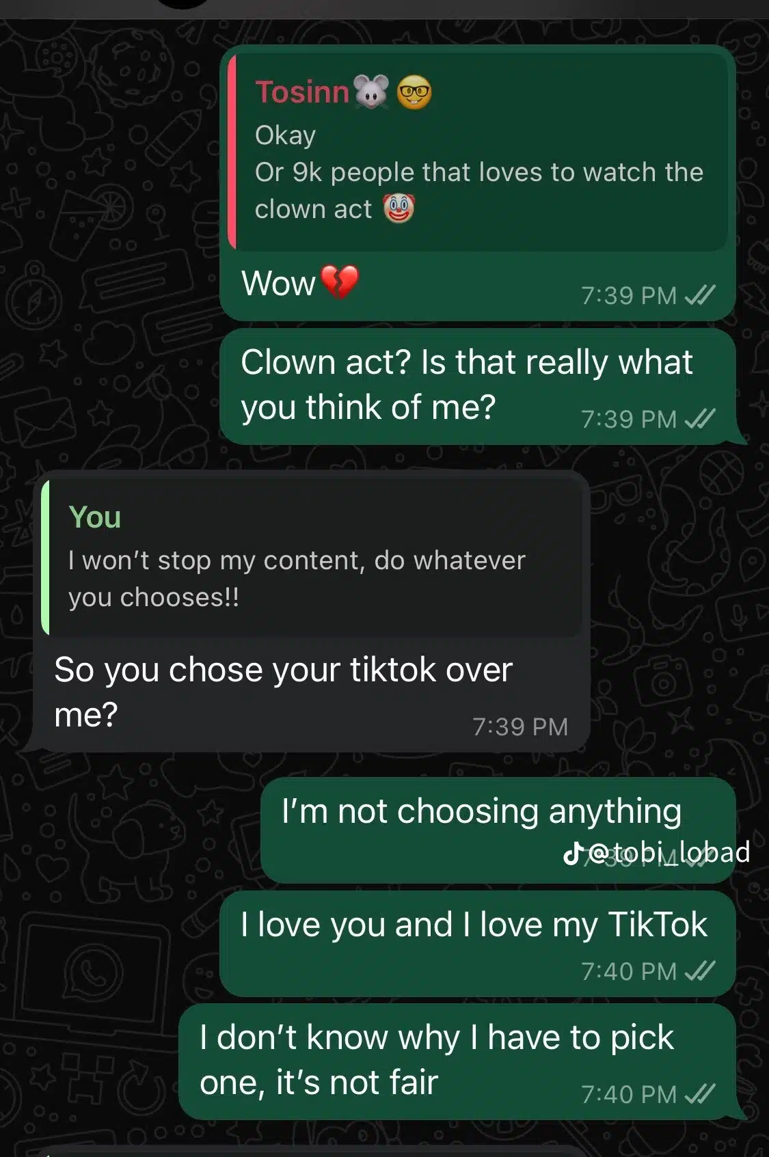The image size is (769, 1157).
Task: Tap the mouse emoji beside Tosinn
Action: [371, 92]
